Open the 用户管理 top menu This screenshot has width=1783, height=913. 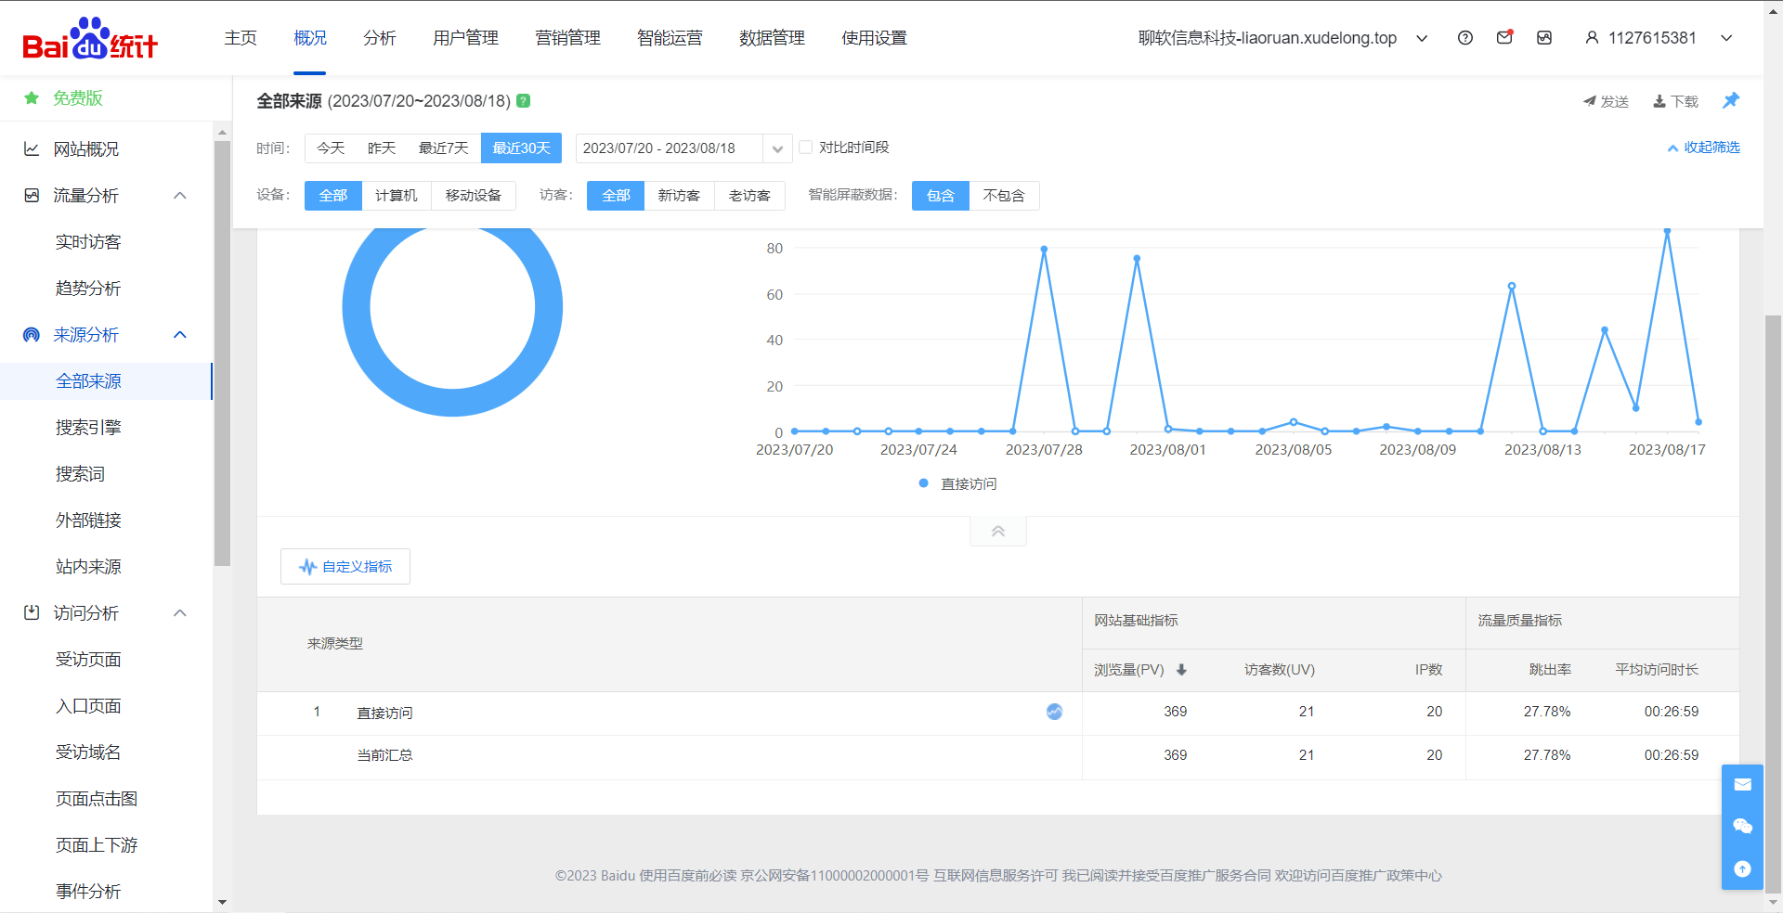pos(466,38)
